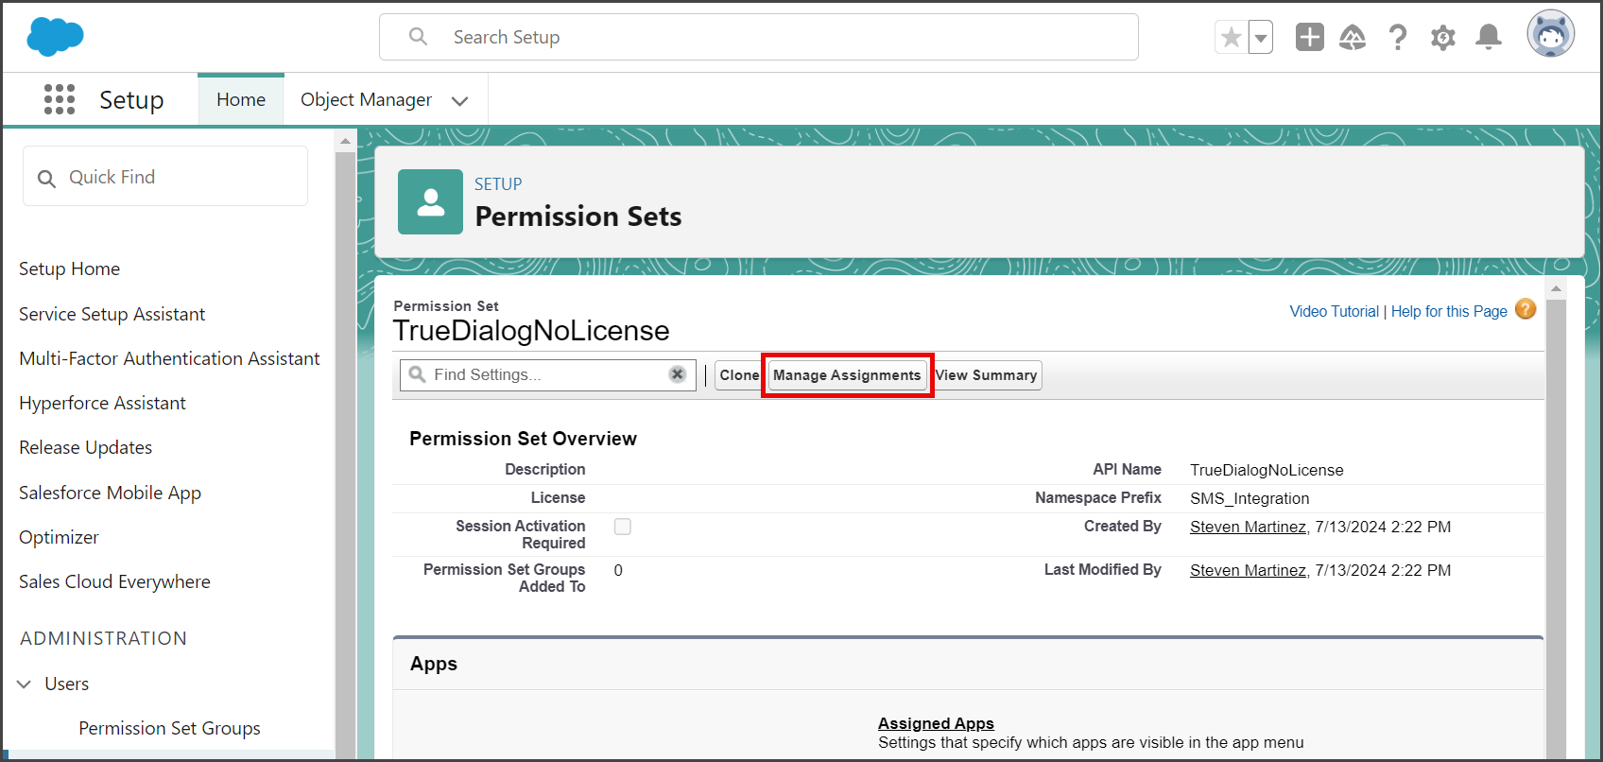Image resolution: width=1603 pixels, height=762 pixels.
Task: Open Multi-Factor Authentication Assistant
Action: pos(169,358)
